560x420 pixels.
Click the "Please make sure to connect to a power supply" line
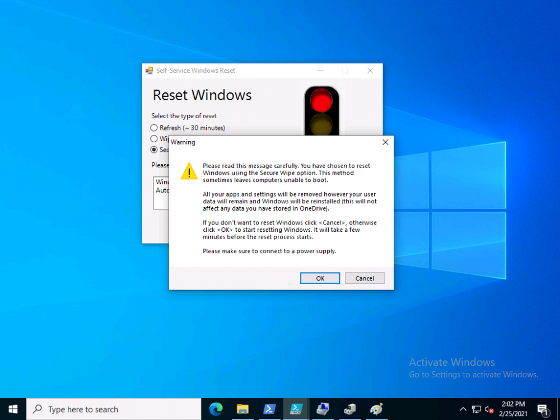[x=270, y=251]
